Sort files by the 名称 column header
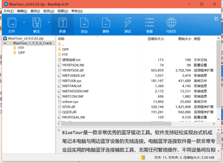This screenshot has height=163, width=223. (61, 39)
